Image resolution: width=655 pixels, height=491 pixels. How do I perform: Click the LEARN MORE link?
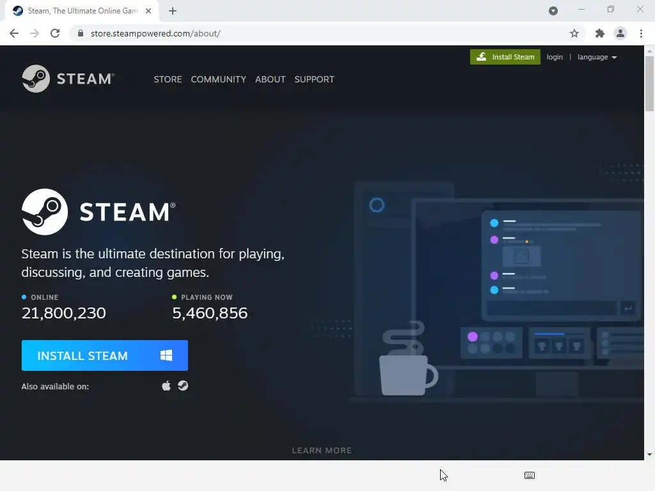(322, 450)
